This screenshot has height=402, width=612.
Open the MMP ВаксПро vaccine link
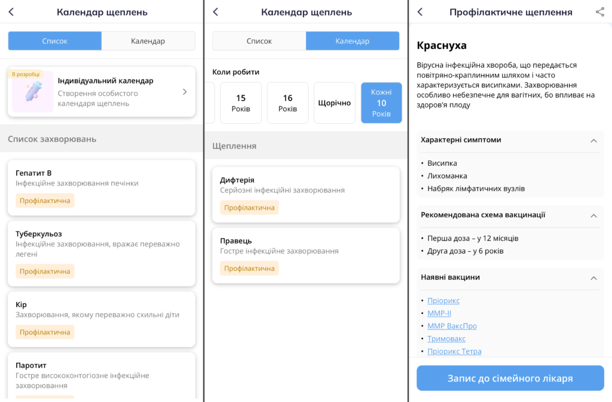coord(452,325)
